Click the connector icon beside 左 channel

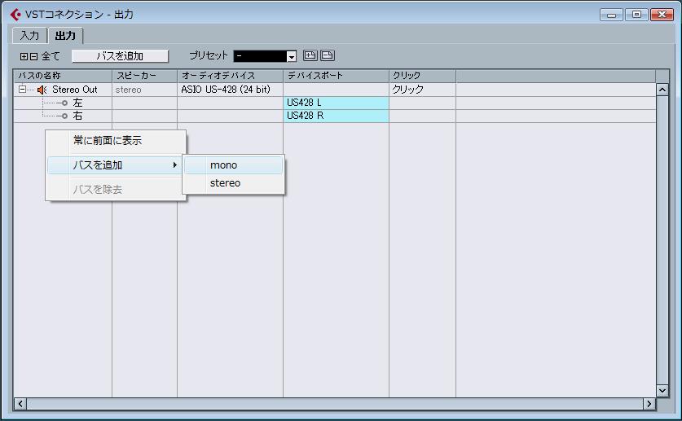point(64,103)
